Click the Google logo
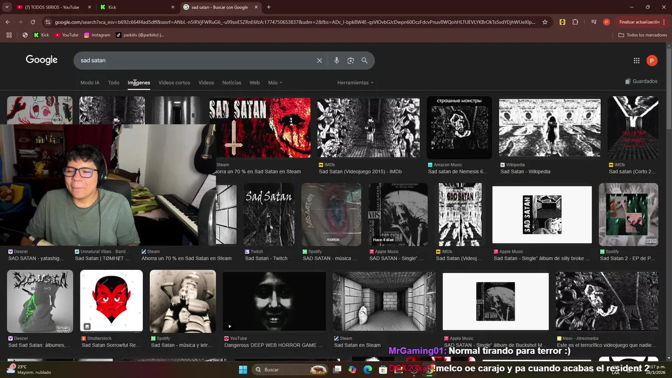Image resolution: width=672 pixels, height=378 pixels. (41, 60)
